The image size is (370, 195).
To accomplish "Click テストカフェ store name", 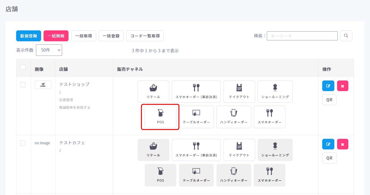I will (72, 143).
